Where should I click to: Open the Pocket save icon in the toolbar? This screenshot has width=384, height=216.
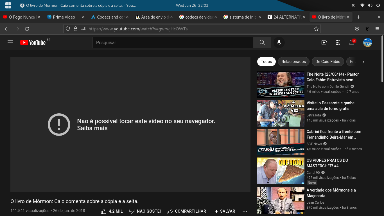coord(357,29)
